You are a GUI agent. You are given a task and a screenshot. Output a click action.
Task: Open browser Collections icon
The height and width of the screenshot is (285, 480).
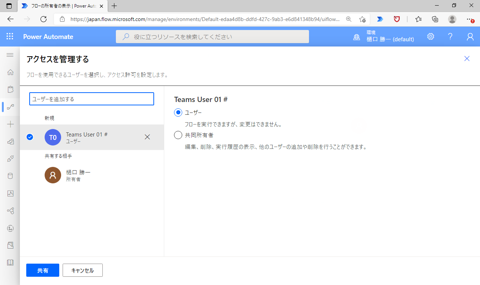pyautogui.click(x=435, y=19)
